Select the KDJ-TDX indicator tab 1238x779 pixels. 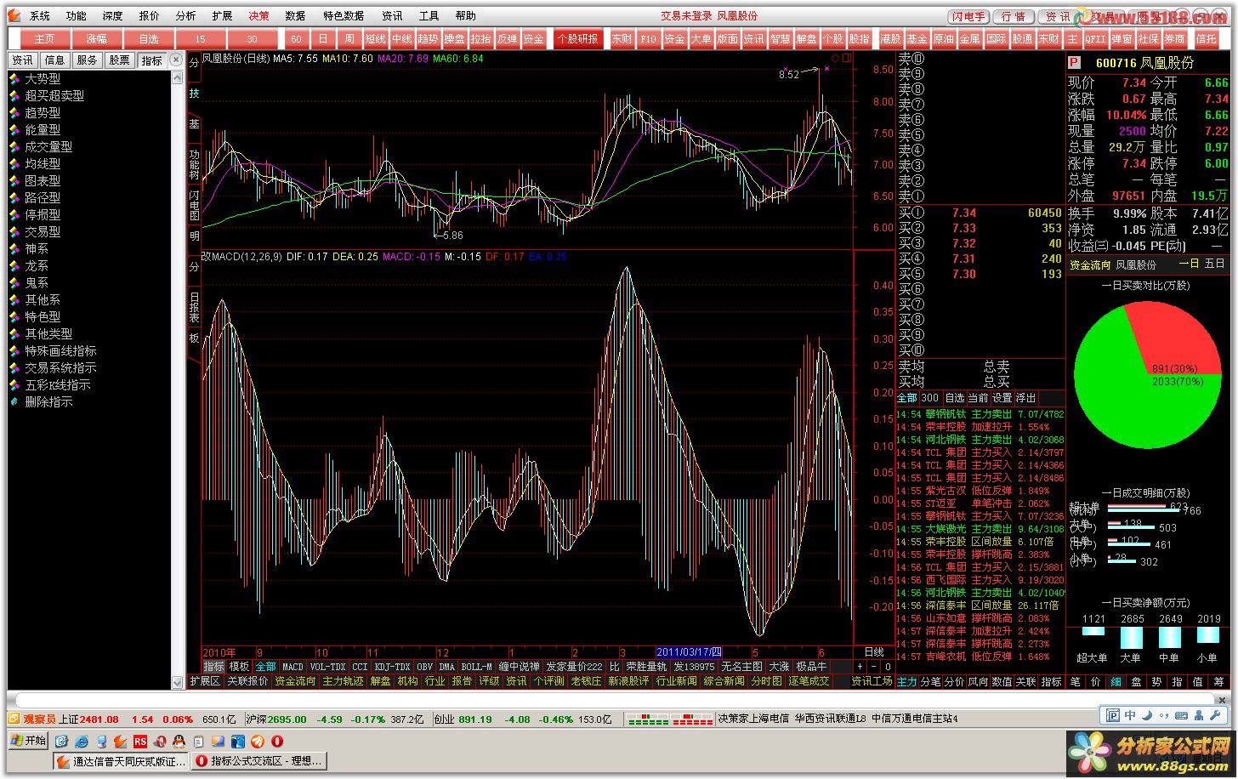pyautogui.click(x=392, y=667)
